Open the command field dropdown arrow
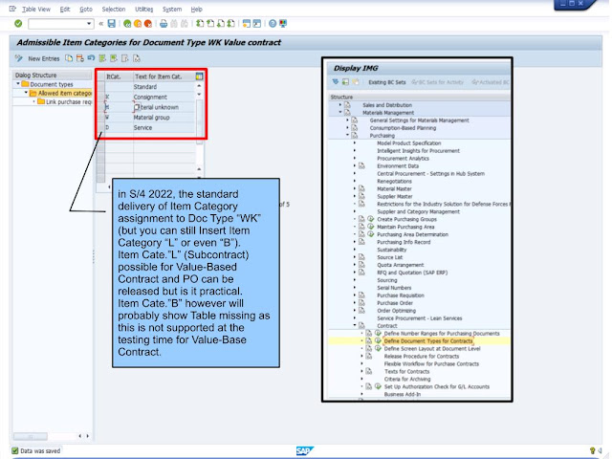Screen dimensions: 612x459 click(x=89, y=24)
